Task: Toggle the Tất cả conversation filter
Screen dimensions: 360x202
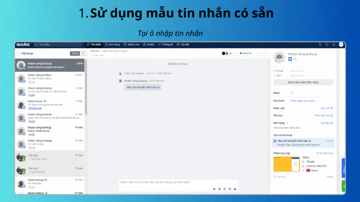Action: [75, 53]
